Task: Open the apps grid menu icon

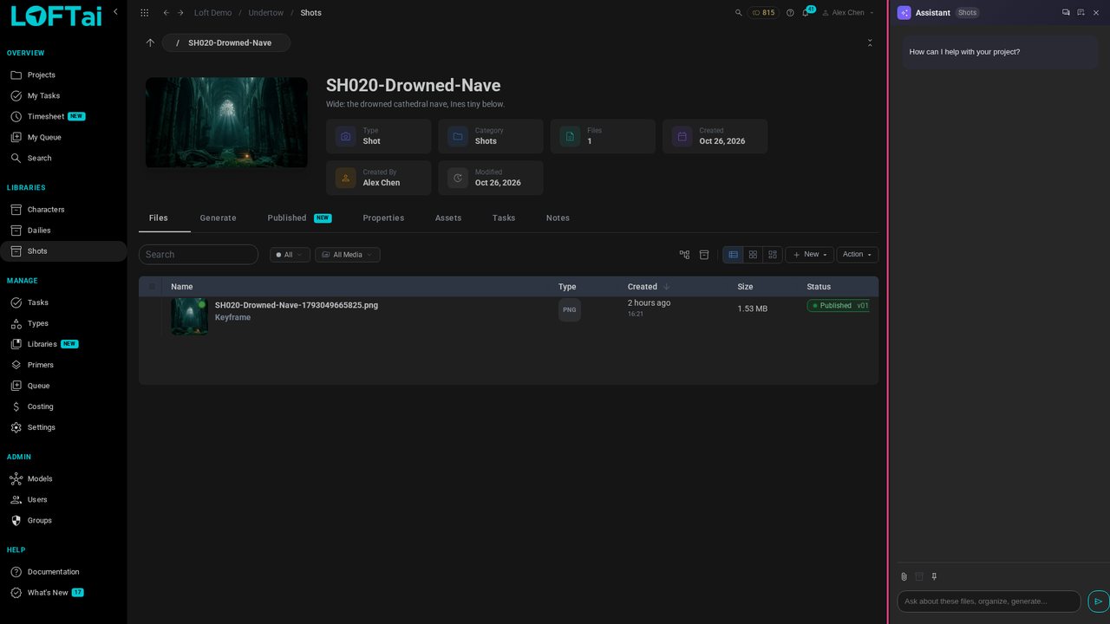Action: click(x=144, y=13)
